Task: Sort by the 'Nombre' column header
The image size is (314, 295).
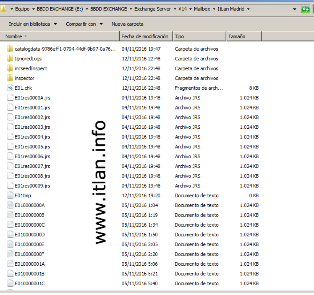Action: [x=14, y=36]
